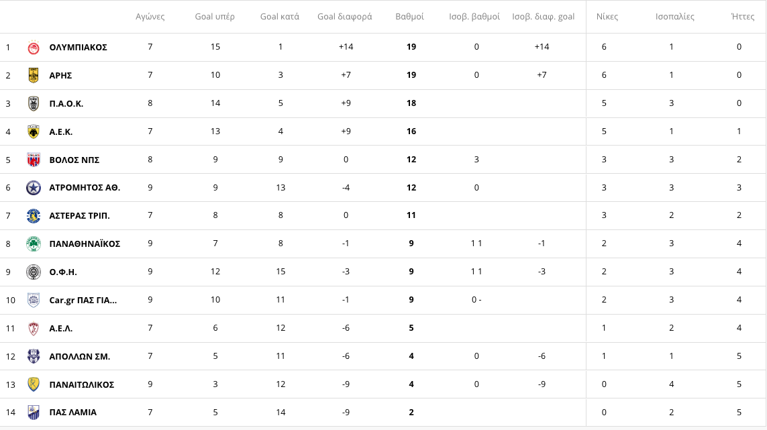The image size is (767, 430).
Task: Click the Α.Ε.Λ. badge icon
Action: pyautogui.click(x=34, y=328)
